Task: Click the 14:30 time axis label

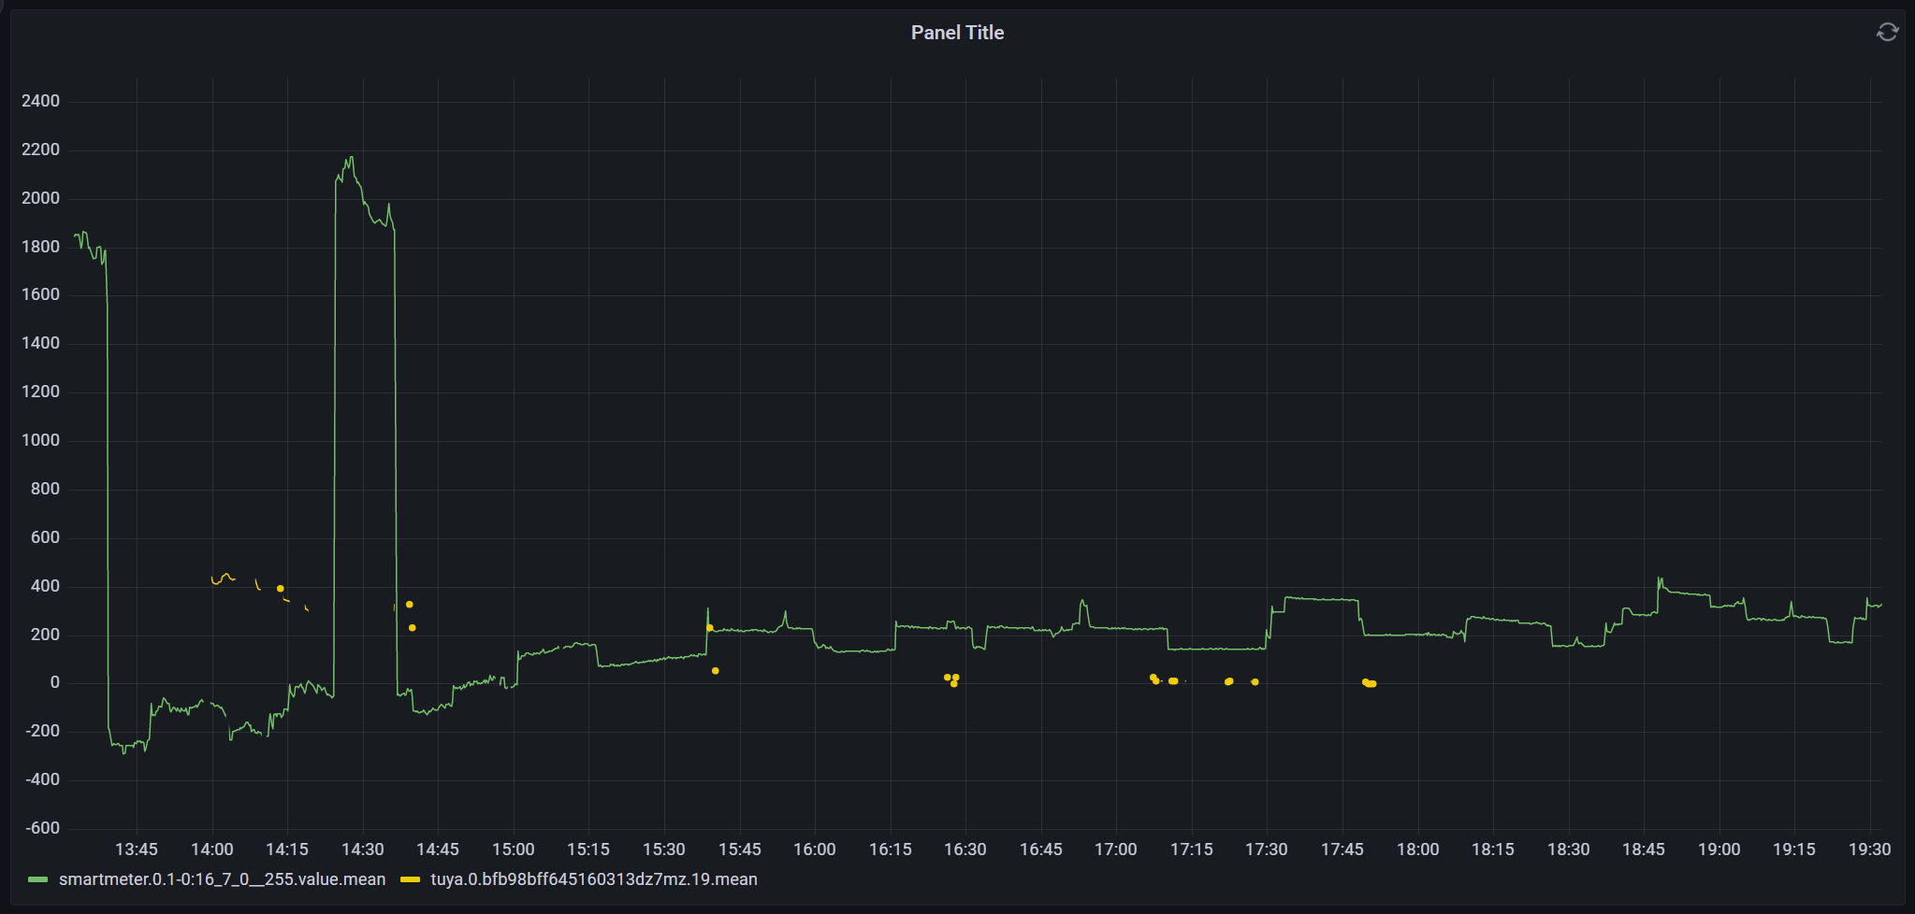Action: (363, 850)
